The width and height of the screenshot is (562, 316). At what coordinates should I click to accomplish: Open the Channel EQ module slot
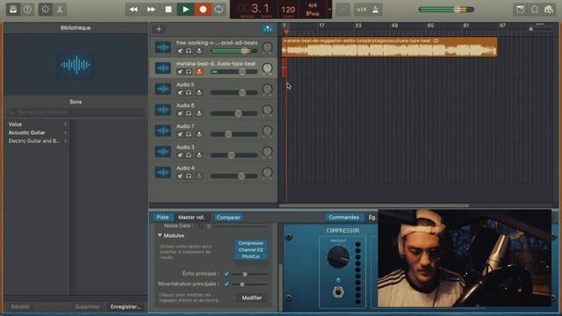click(250, 249)
